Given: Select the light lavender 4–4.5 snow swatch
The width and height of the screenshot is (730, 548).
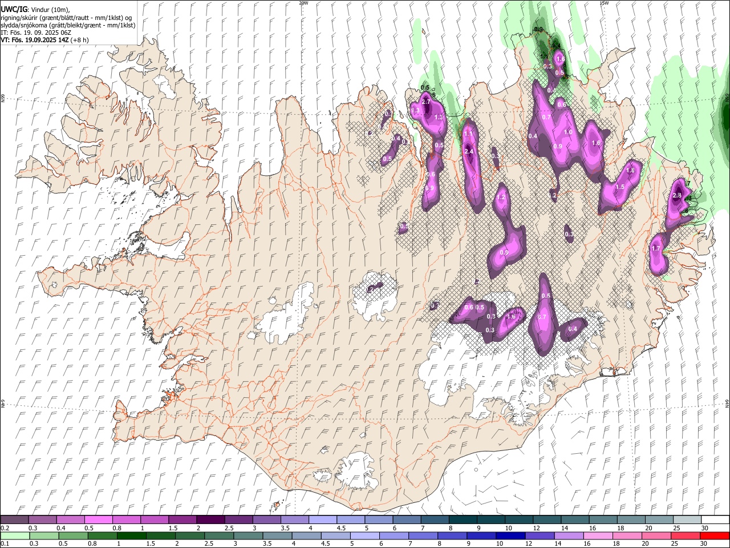Looking at the screenshot, I should pyautogui.click(x=323, y=519).
